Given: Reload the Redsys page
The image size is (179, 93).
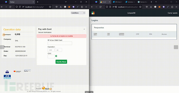Looking at the screenshot, I should (x=10, y=7).
